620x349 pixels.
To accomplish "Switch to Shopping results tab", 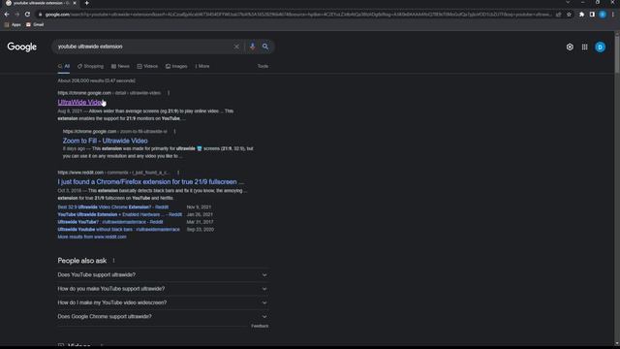I will 90,66.
